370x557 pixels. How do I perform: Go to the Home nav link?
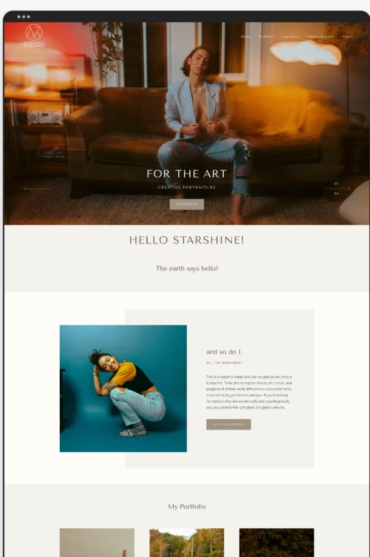click(245, 37)
